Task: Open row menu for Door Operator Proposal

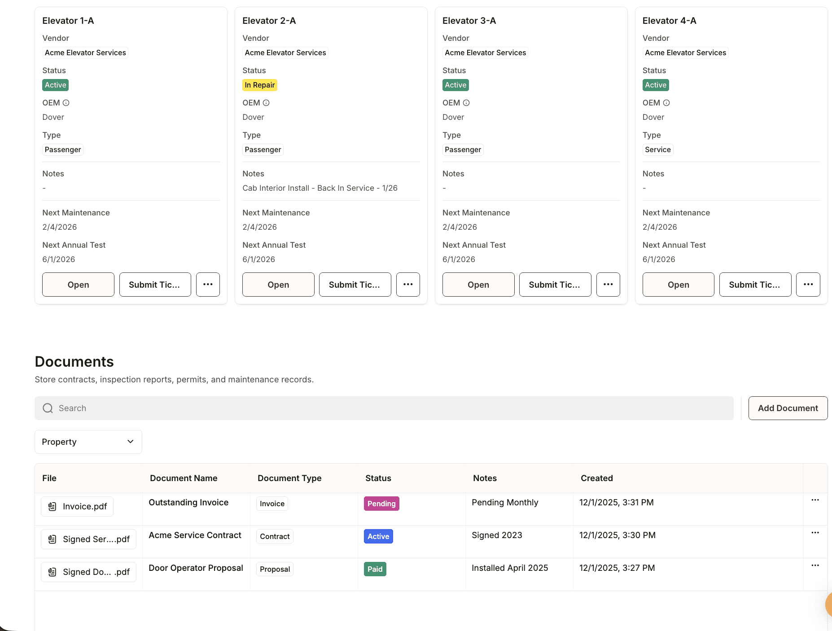Action: pyautogui.click(x=815, y=565)
